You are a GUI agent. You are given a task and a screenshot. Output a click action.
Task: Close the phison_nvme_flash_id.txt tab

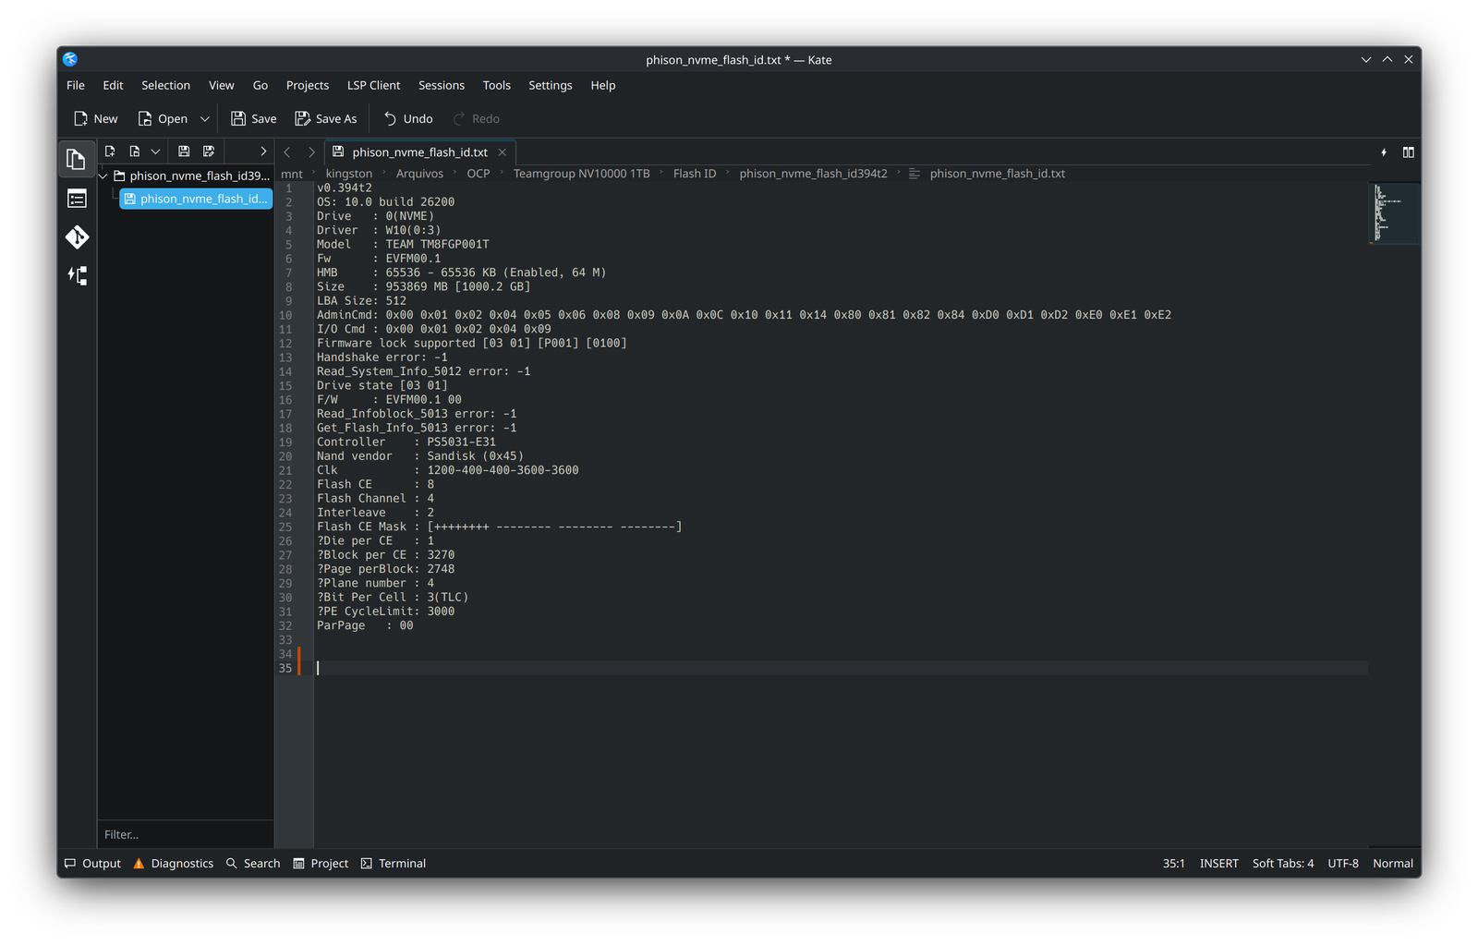[x=503, y=152]
